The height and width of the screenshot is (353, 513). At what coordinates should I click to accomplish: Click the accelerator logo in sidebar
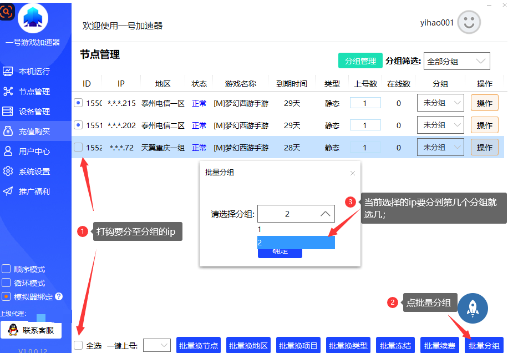point(33,18)
